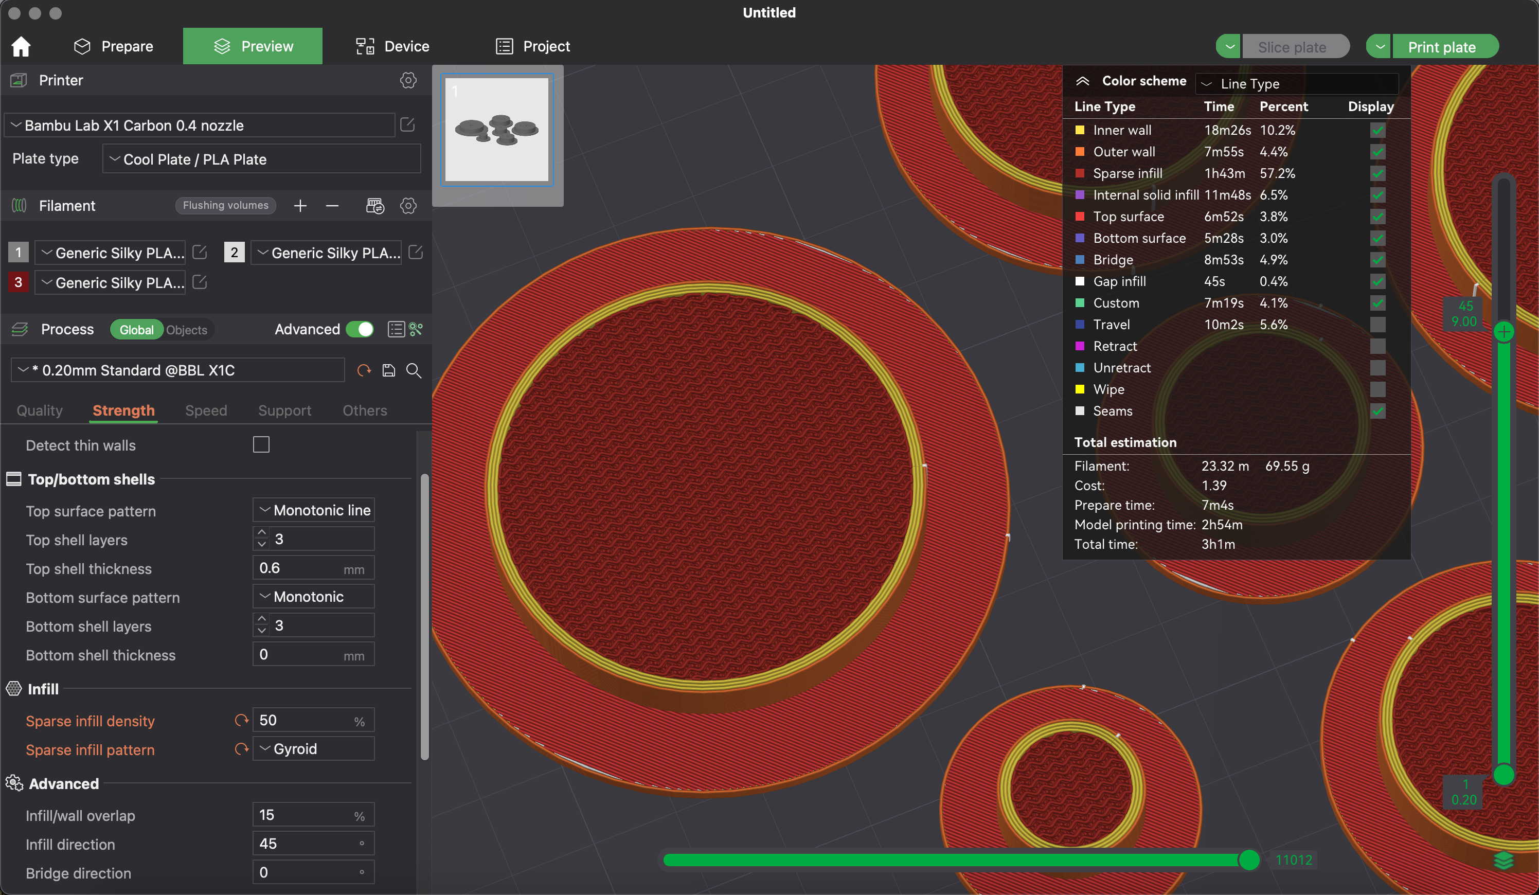This screenshot has height=895, width=1539.
Task: Switch process scope to Objects
Action: coord(187,330)
